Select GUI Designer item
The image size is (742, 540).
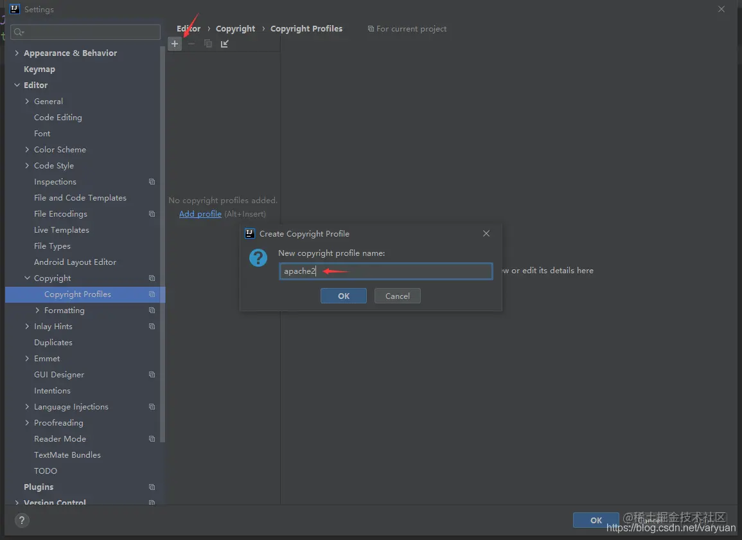[58, 375]
